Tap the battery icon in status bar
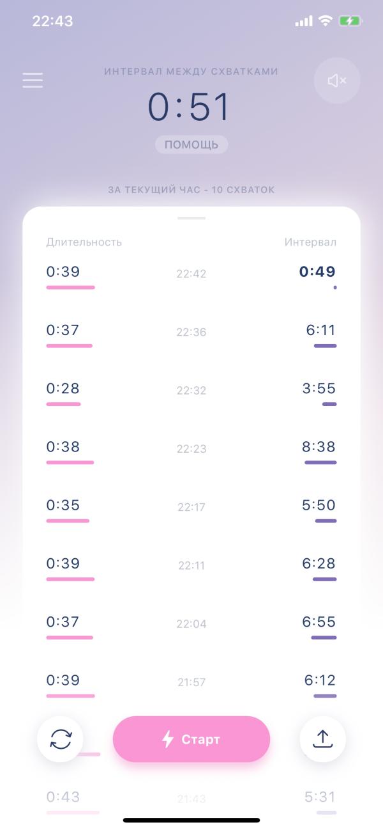 coord(350,21)
